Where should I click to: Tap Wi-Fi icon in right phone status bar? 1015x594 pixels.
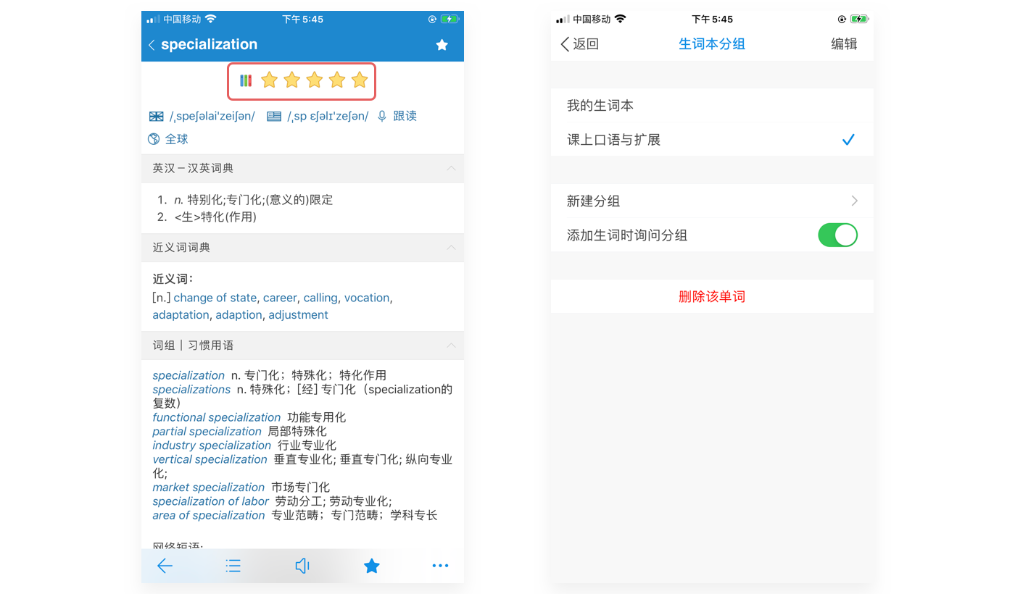(620, 19)
